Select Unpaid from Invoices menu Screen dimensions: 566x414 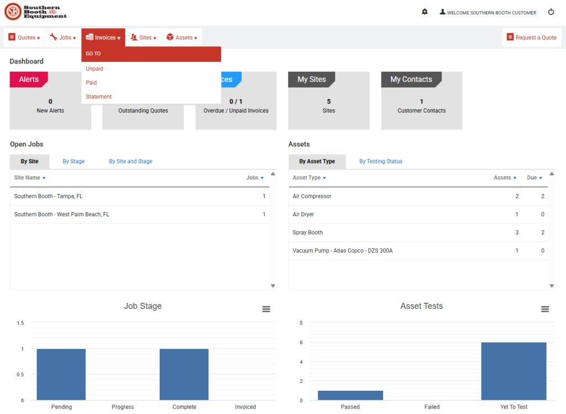(x=95, y=69)
